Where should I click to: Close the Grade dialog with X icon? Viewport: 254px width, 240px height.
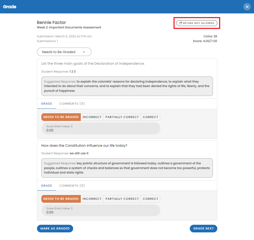pyautogui.click(x=247, y=7)
